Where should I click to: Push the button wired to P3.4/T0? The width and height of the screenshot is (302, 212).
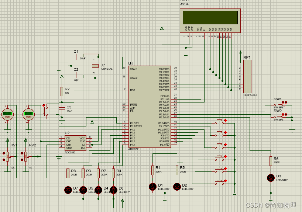219,170
